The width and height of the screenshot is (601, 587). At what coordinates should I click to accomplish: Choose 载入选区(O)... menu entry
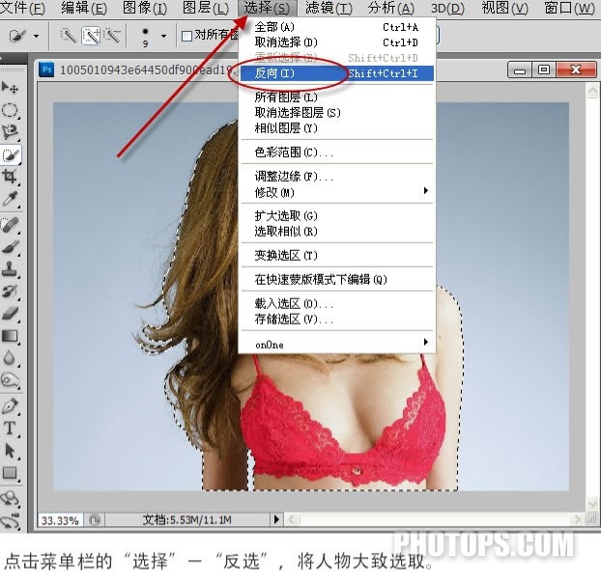pyautogui.click(x=337, y=304)
